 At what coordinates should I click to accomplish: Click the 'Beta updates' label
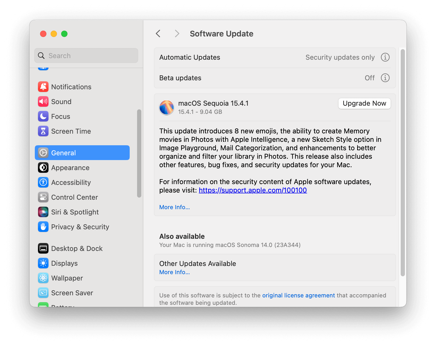[x=180, y=78]
